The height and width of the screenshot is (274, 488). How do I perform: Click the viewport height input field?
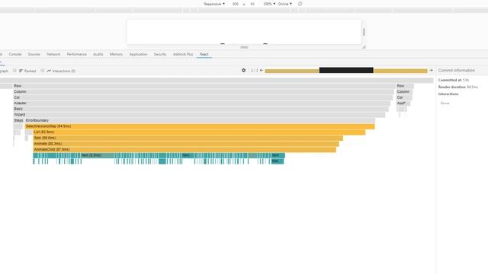pos(252,4)
